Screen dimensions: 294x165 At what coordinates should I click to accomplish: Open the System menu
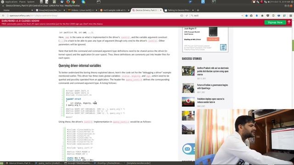point(31,2)
